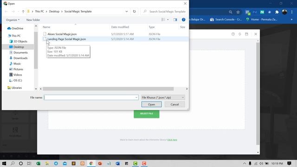Open Windows Start menu
297x167 pixels.
click(4, 163)
